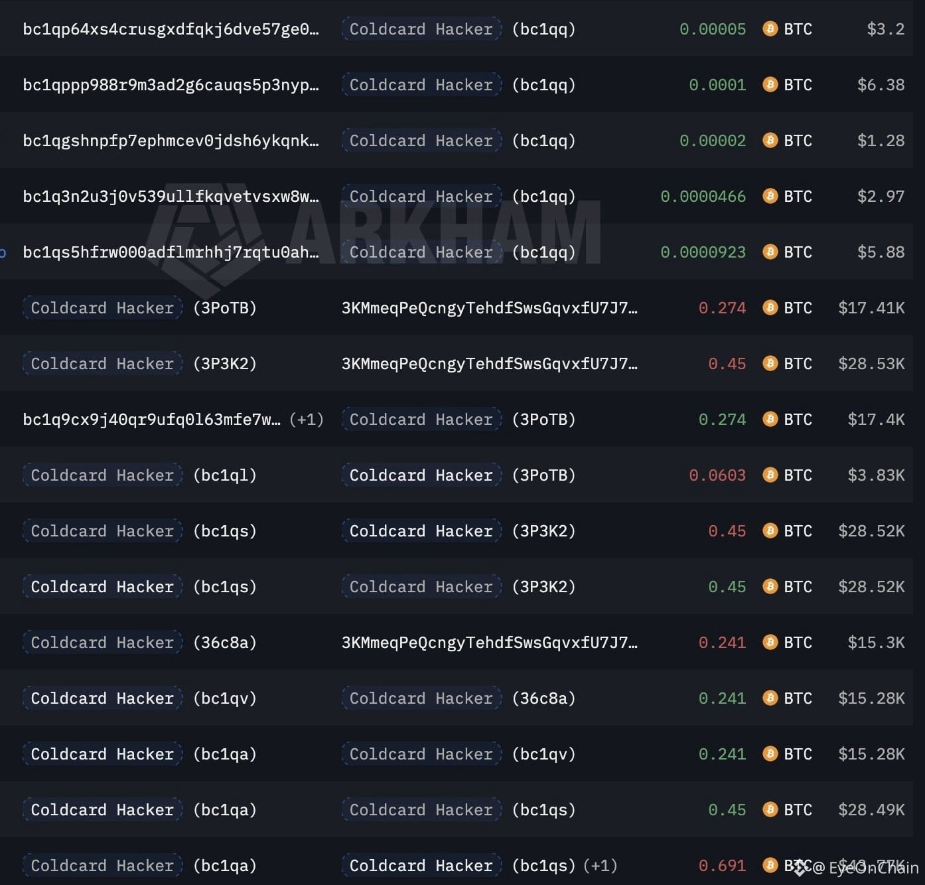Select the $15.3K USD value

coord(876,643)
